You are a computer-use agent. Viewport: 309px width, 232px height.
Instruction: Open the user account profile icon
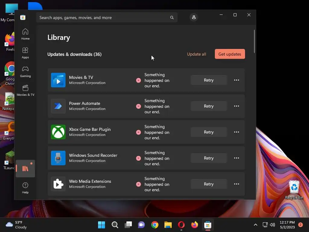[194, 17]
